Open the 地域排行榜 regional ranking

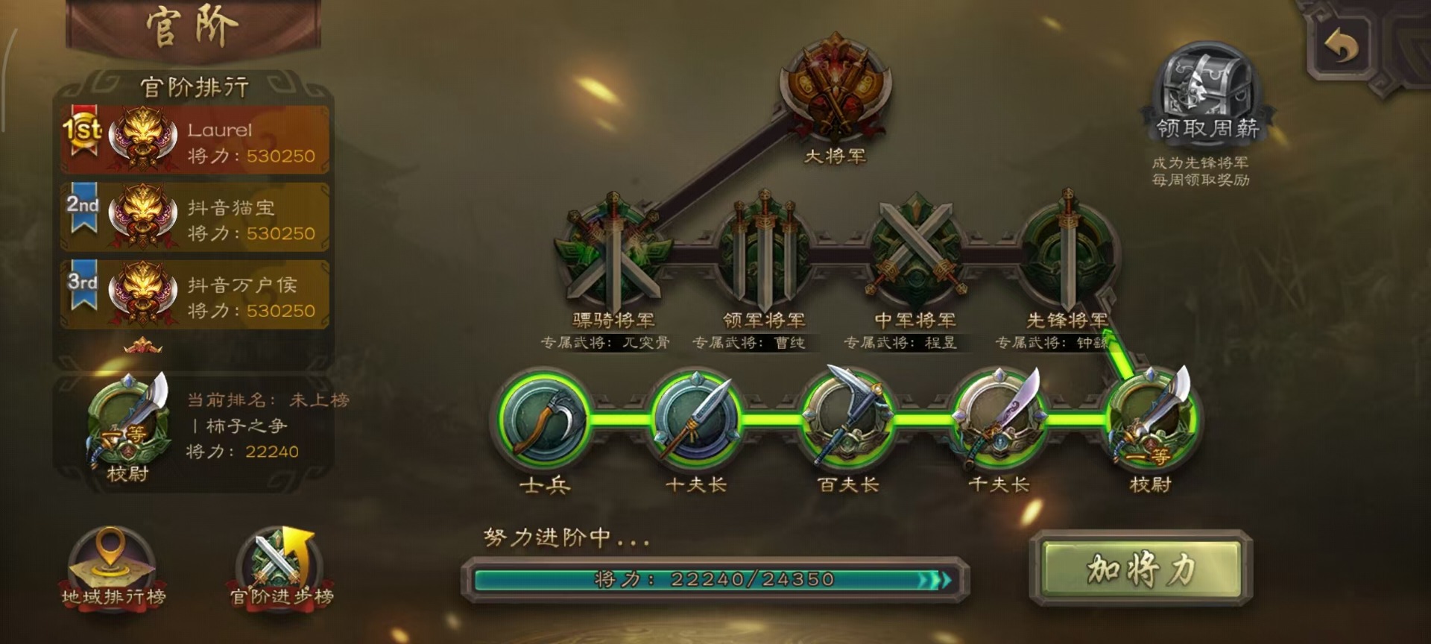[113, 566]
